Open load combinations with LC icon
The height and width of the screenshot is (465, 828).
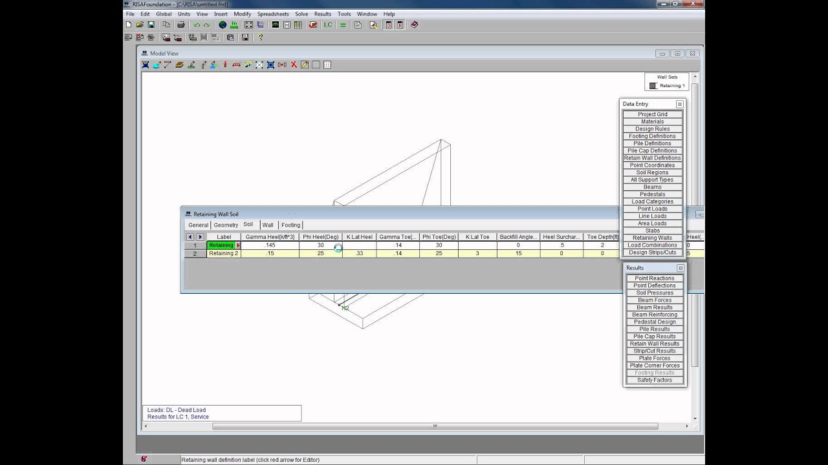click(328, 25)
